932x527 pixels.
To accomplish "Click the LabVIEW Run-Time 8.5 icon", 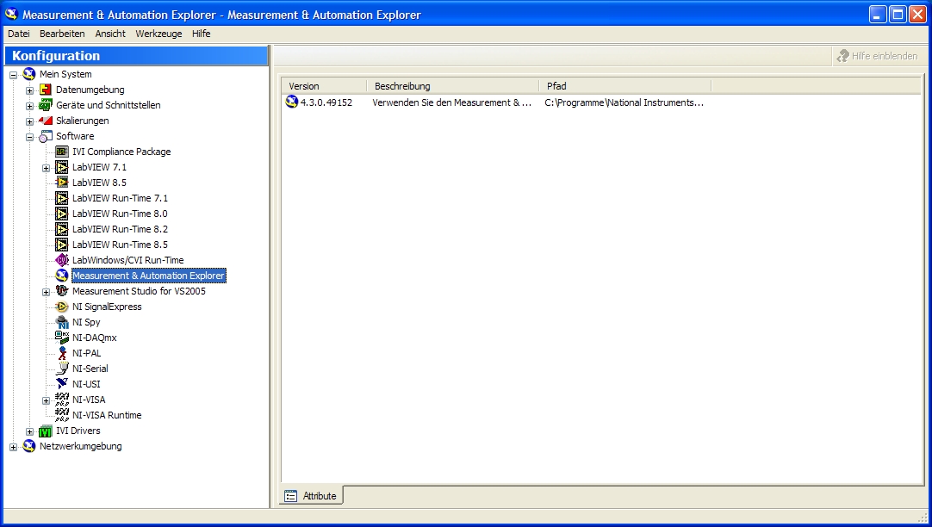I will click(62, 245).
